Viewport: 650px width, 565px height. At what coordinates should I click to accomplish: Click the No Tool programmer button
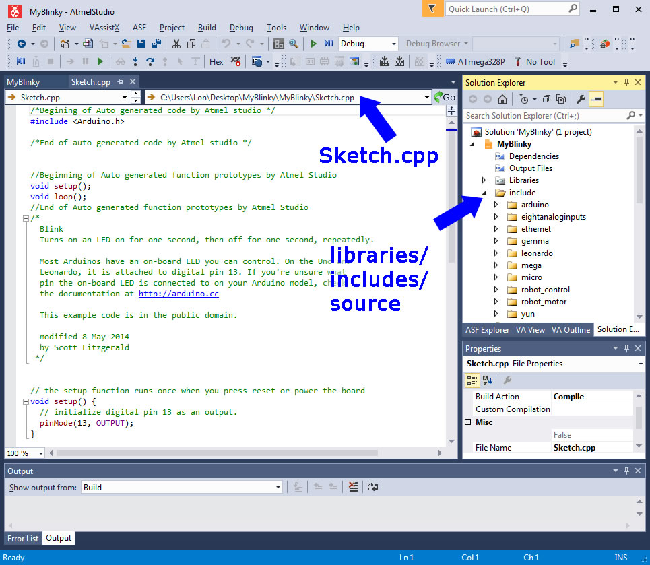click(x=535, y=62)
